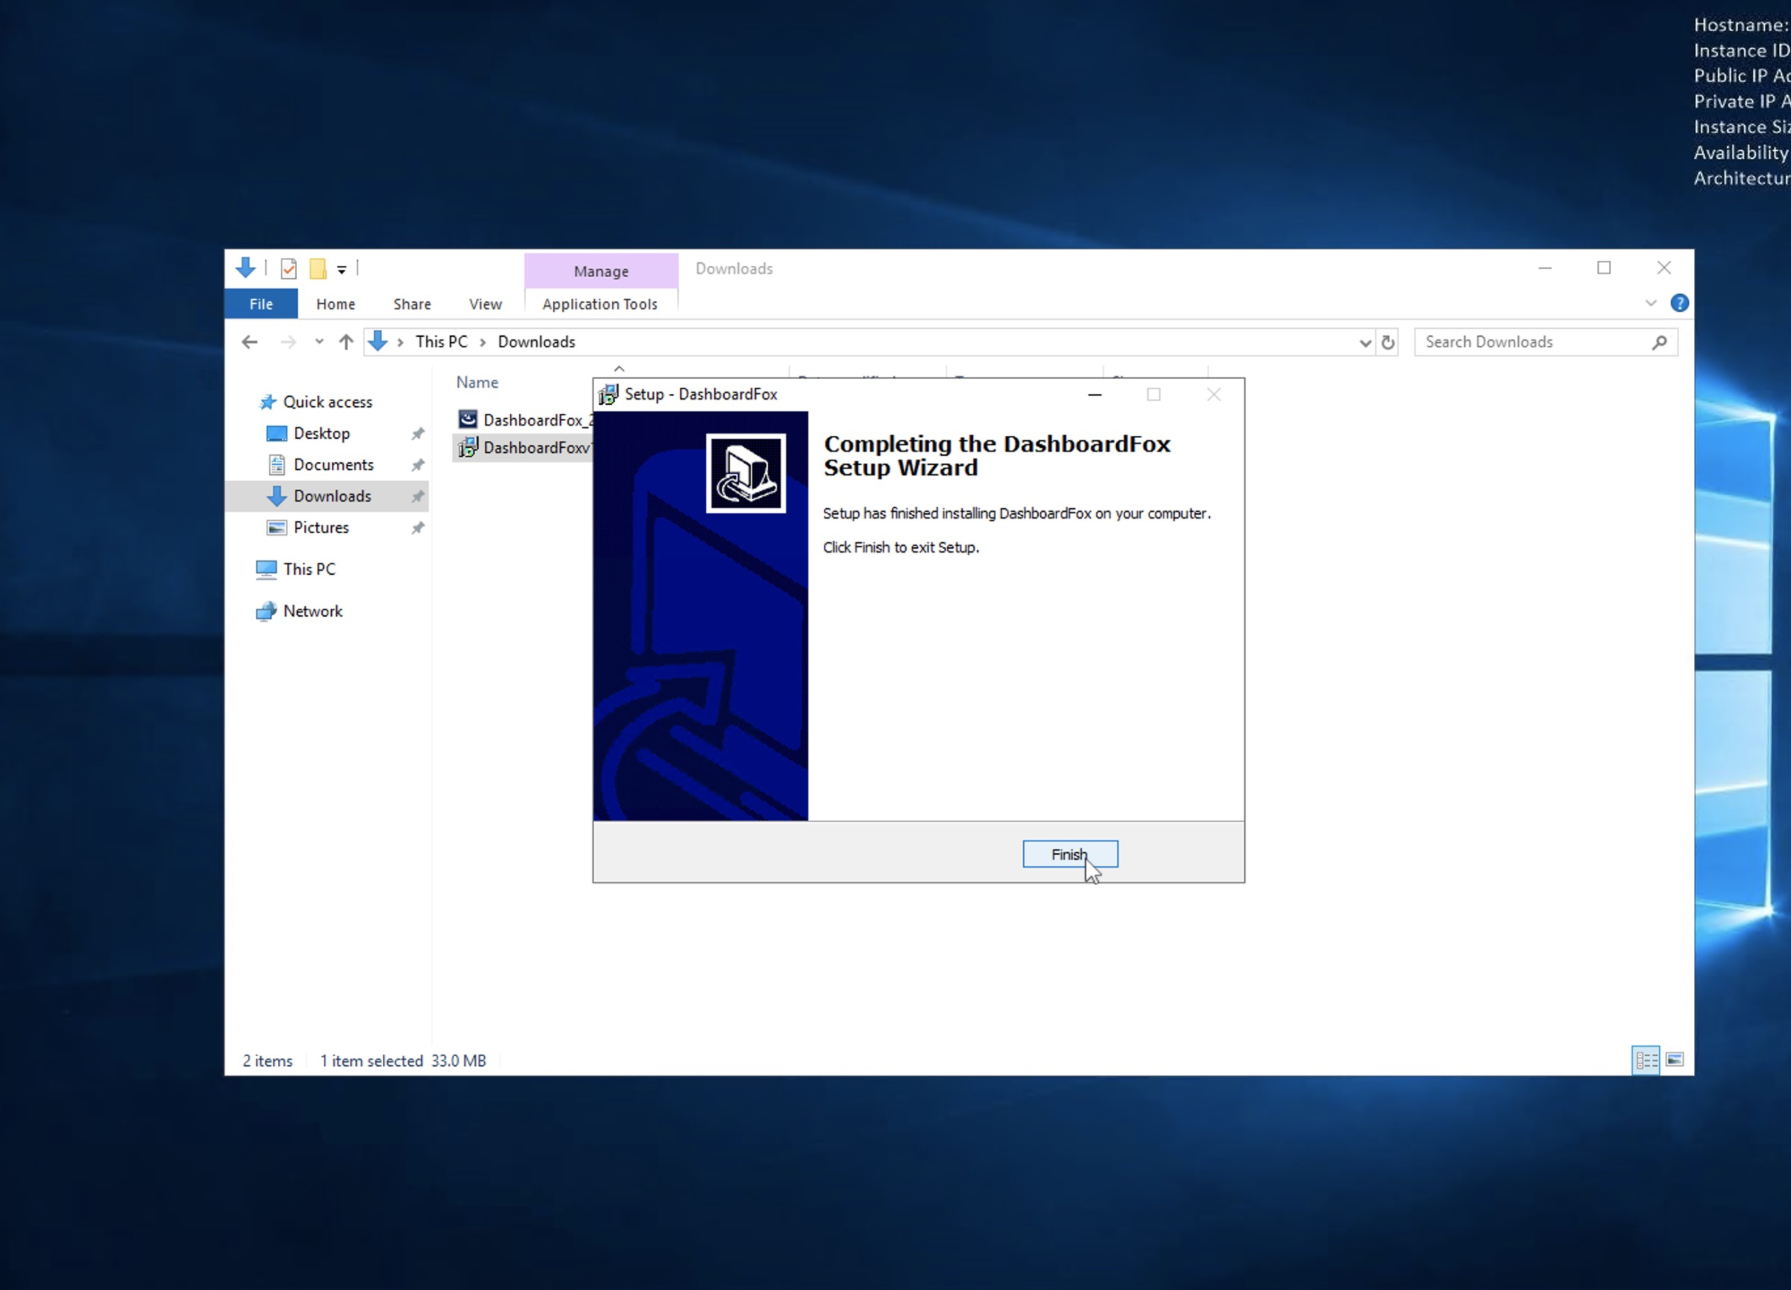Click 1 item selected 33.0 MB text
Screen dimensions: 1791x1290
(403, 1061)
